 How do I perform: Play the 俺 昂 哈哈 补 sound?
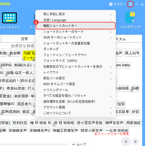(x=41, y=123)
